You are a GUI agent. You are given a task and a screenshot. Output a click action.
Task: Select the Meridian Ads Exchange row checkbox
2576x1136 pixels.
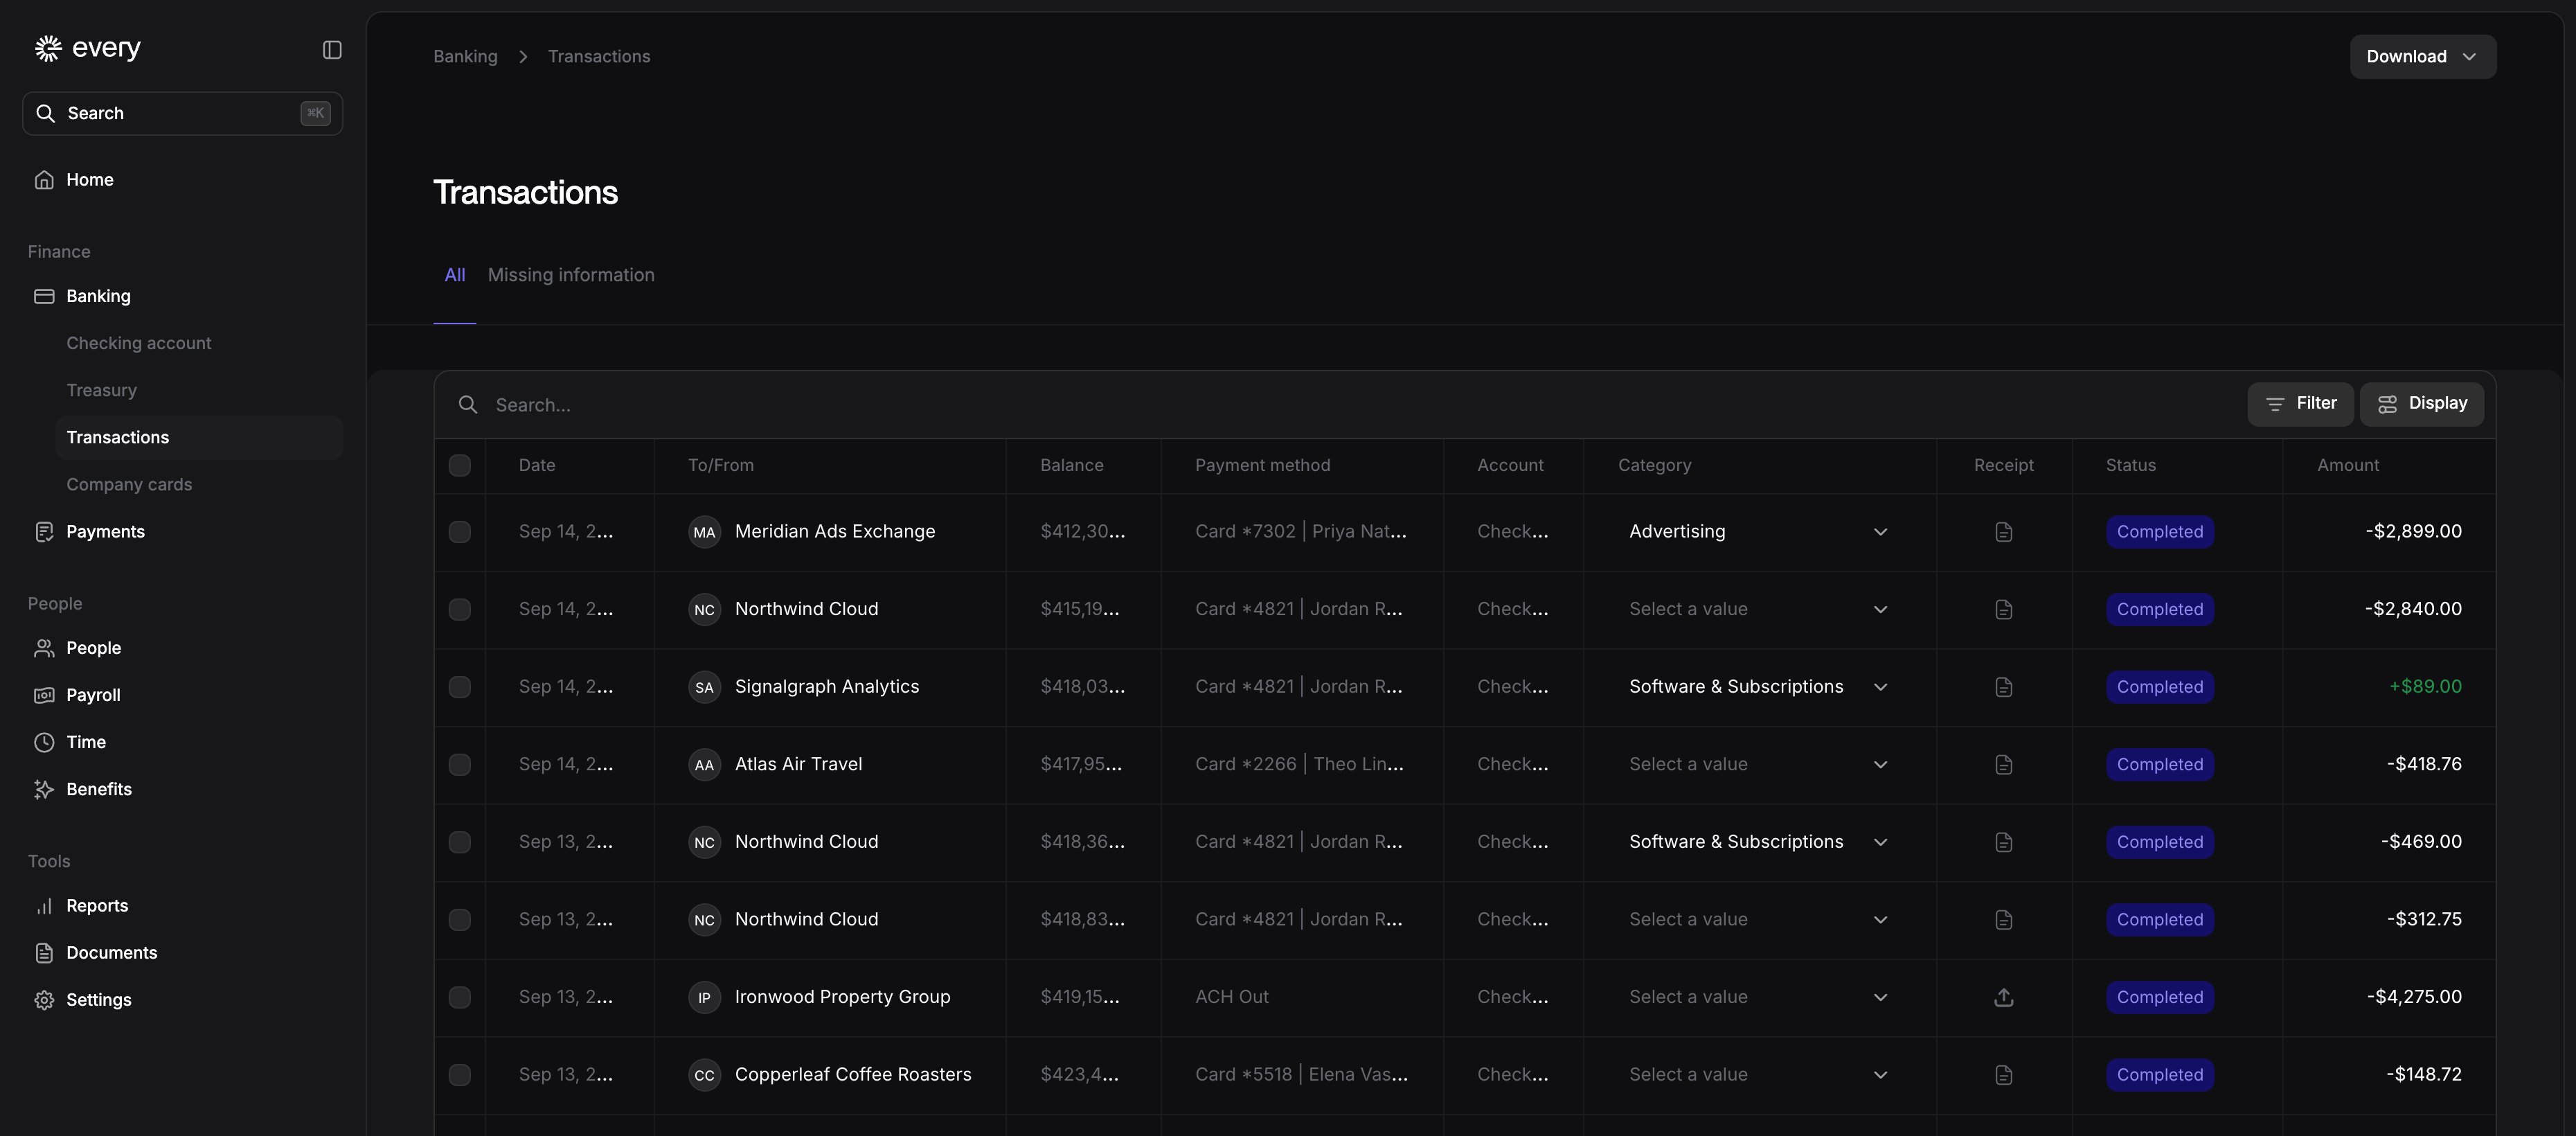(459, 532)
